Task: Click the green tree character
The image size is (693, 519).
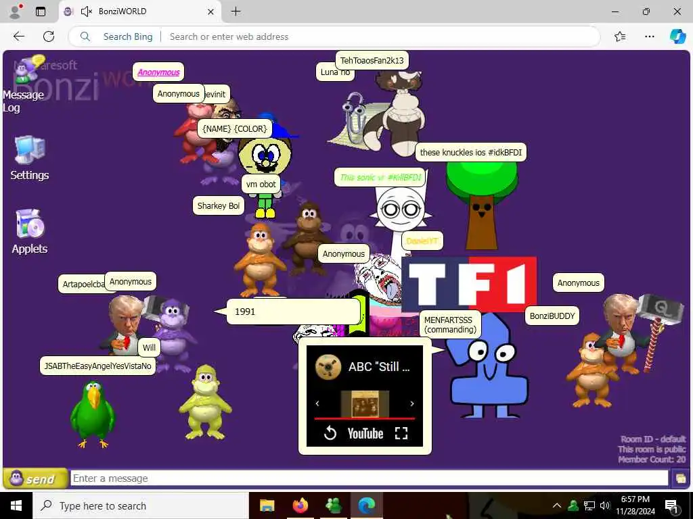Action: [x=482, y=205]
